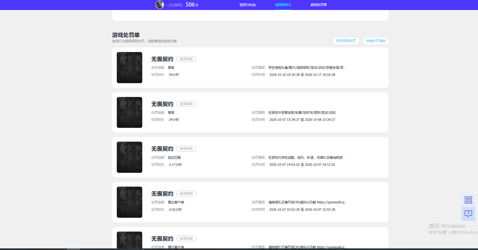Click the 申请处罚减免 button
This screenshot has height=250, width=478.
click(x=376, y=41)
